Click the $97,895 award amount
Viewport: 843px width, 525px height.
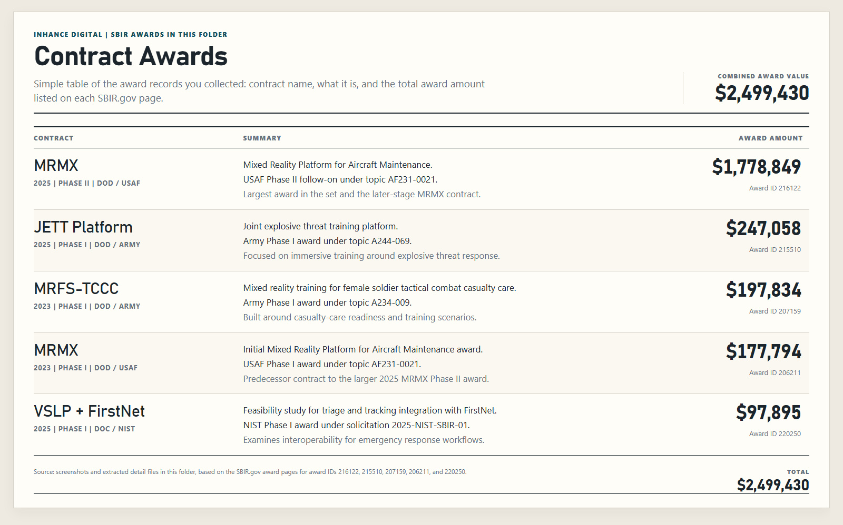tap(768, 412)
